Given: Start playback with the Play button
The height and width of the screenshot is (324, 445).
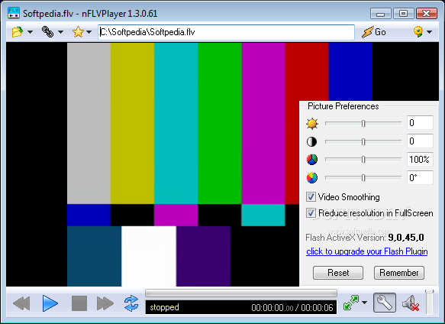Looking at the screenshot, I should tap(50, 303).
